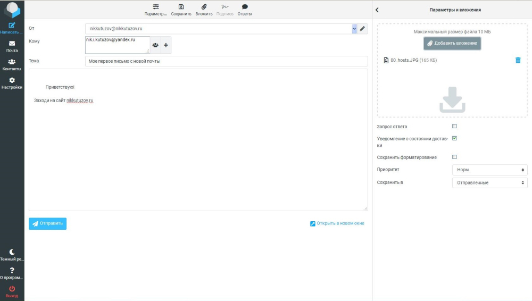Click the Подпись signature toolbar item
This screenshot has height=301, width=532.
click(225, 10)
